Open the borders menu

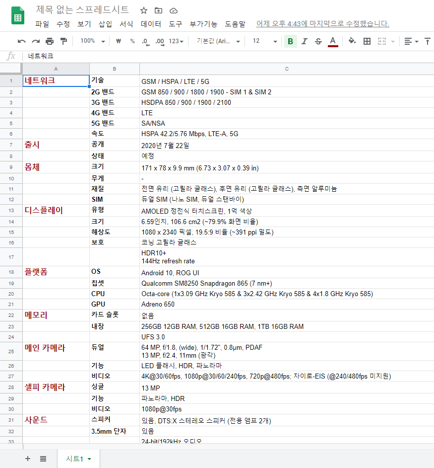pos(367,41)
